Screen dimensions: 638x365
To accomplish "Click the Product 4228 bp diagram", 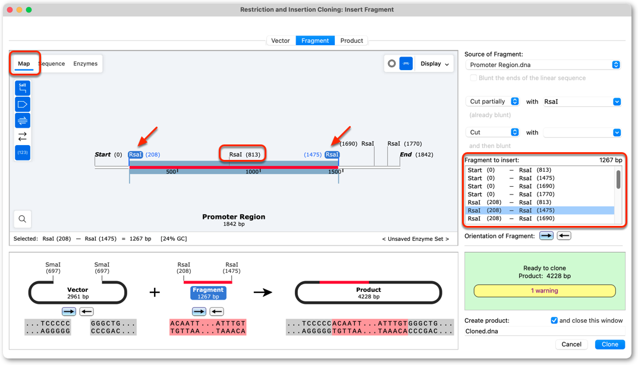I will coord(368,292).
